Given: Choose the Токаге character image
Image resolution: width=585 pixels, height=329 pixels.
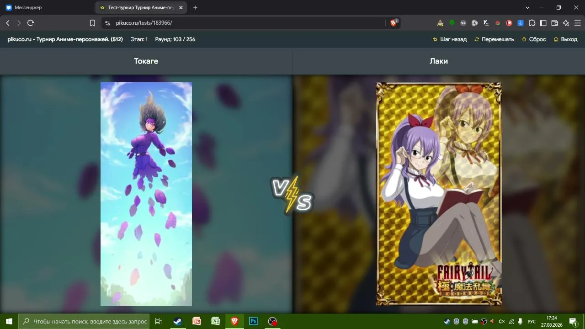Looking at the screenshot, I should pos(146,194).
